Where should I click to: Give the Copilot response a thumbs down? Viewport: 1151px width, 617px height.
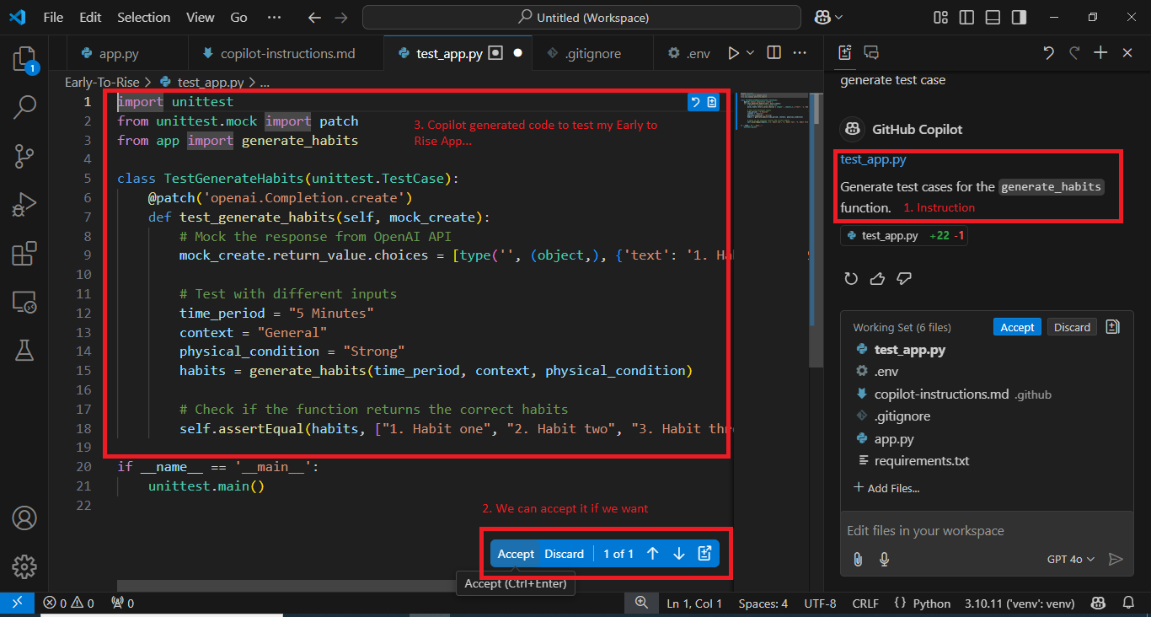tap(904, 278)
